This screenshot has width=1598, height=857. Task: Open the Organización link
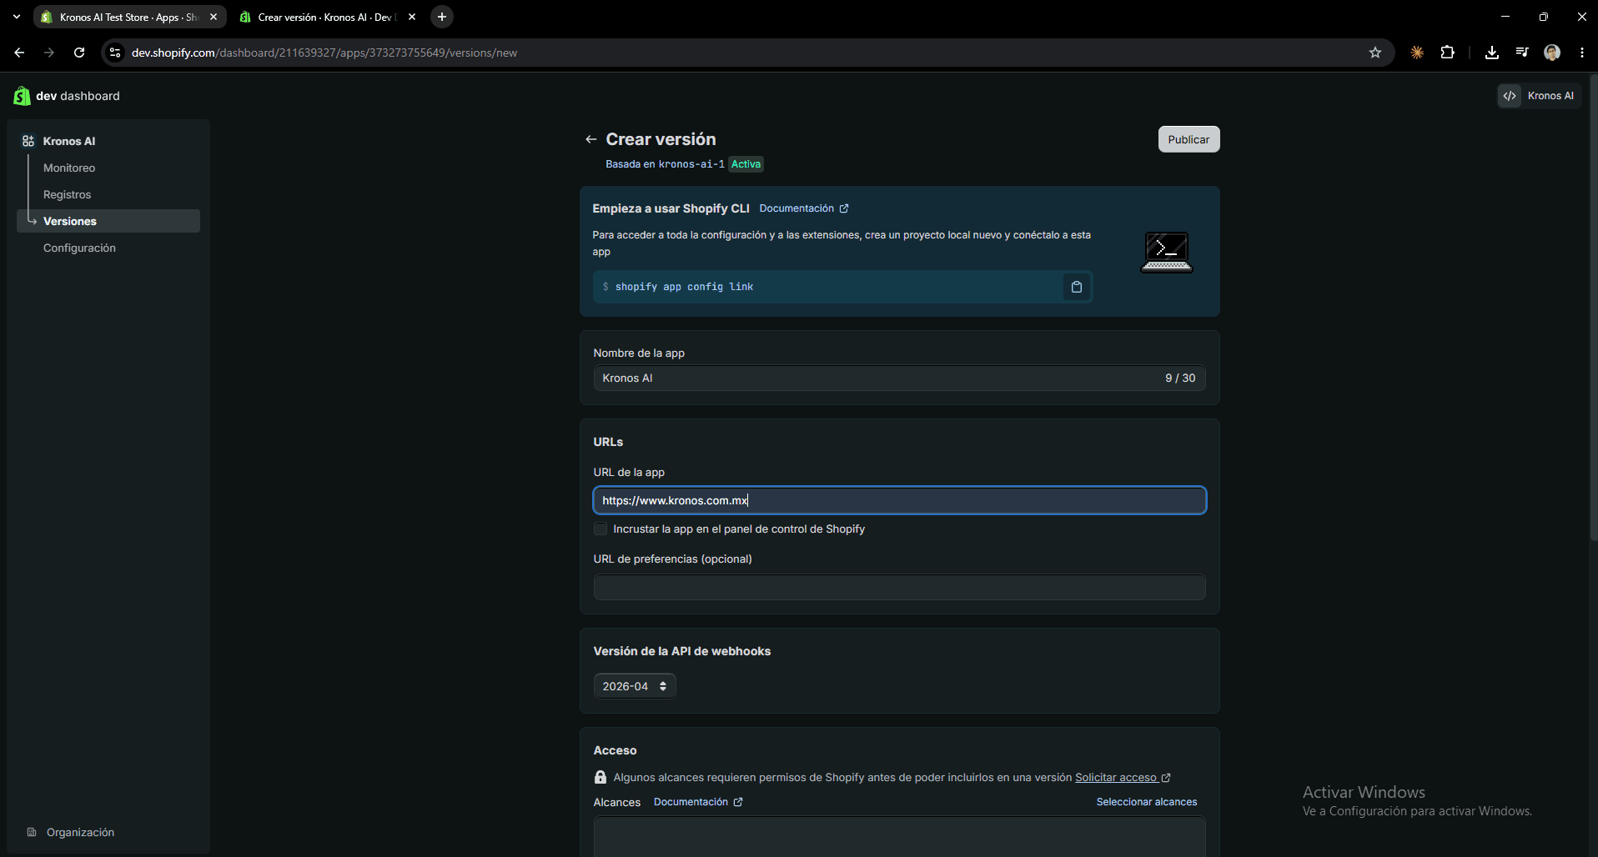[x=81, y=832]
